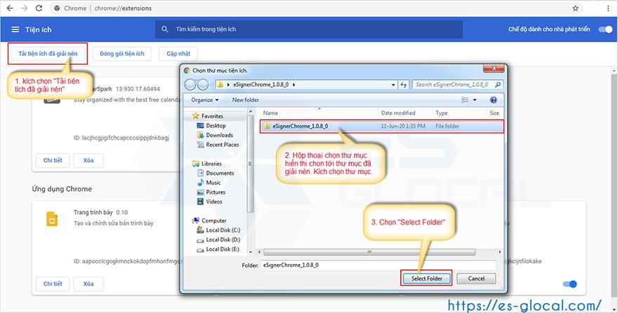Viewport: 618px width, 313px height.
Task: Open the Tiện ích hamburger menu
Action: click(x=15, y=29)
